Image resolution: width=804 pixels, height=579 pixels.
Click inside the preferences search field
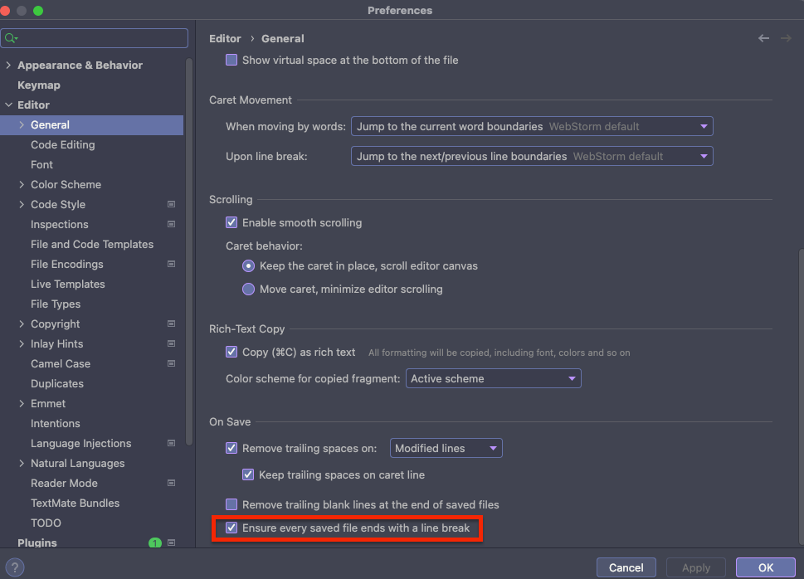pyautogui.click(x=95, y=37)
